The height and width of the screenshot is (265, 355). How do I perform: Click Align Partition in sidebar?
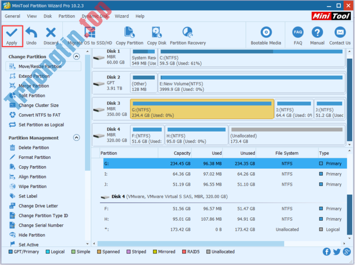tap(32, 177)
